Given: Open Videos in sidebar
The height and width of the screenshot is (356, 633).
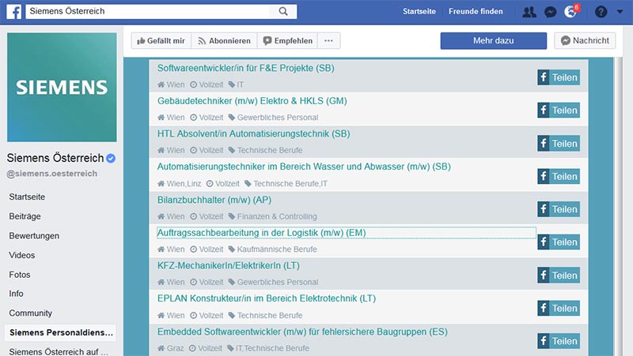Looking at the screenshot, I should [x=22, y=255].
